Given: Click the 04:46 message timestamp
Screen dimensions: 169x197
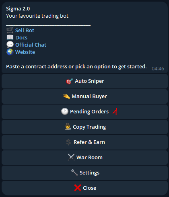Looking at the screenshot, I should pos(158,68).
